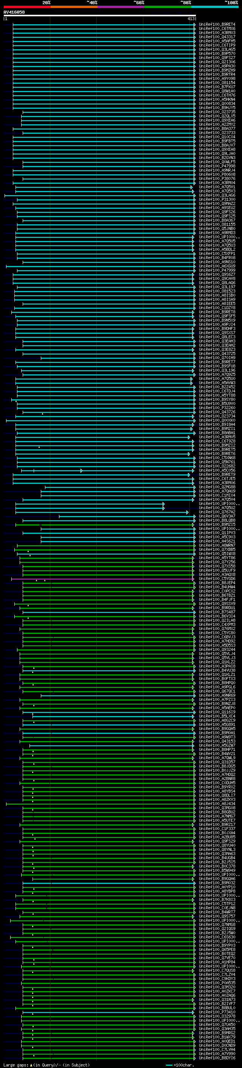Screen dimensions: 242x1068
Task: Click the UniRef100_Q2MG88 label
Action: coord(217,487)
